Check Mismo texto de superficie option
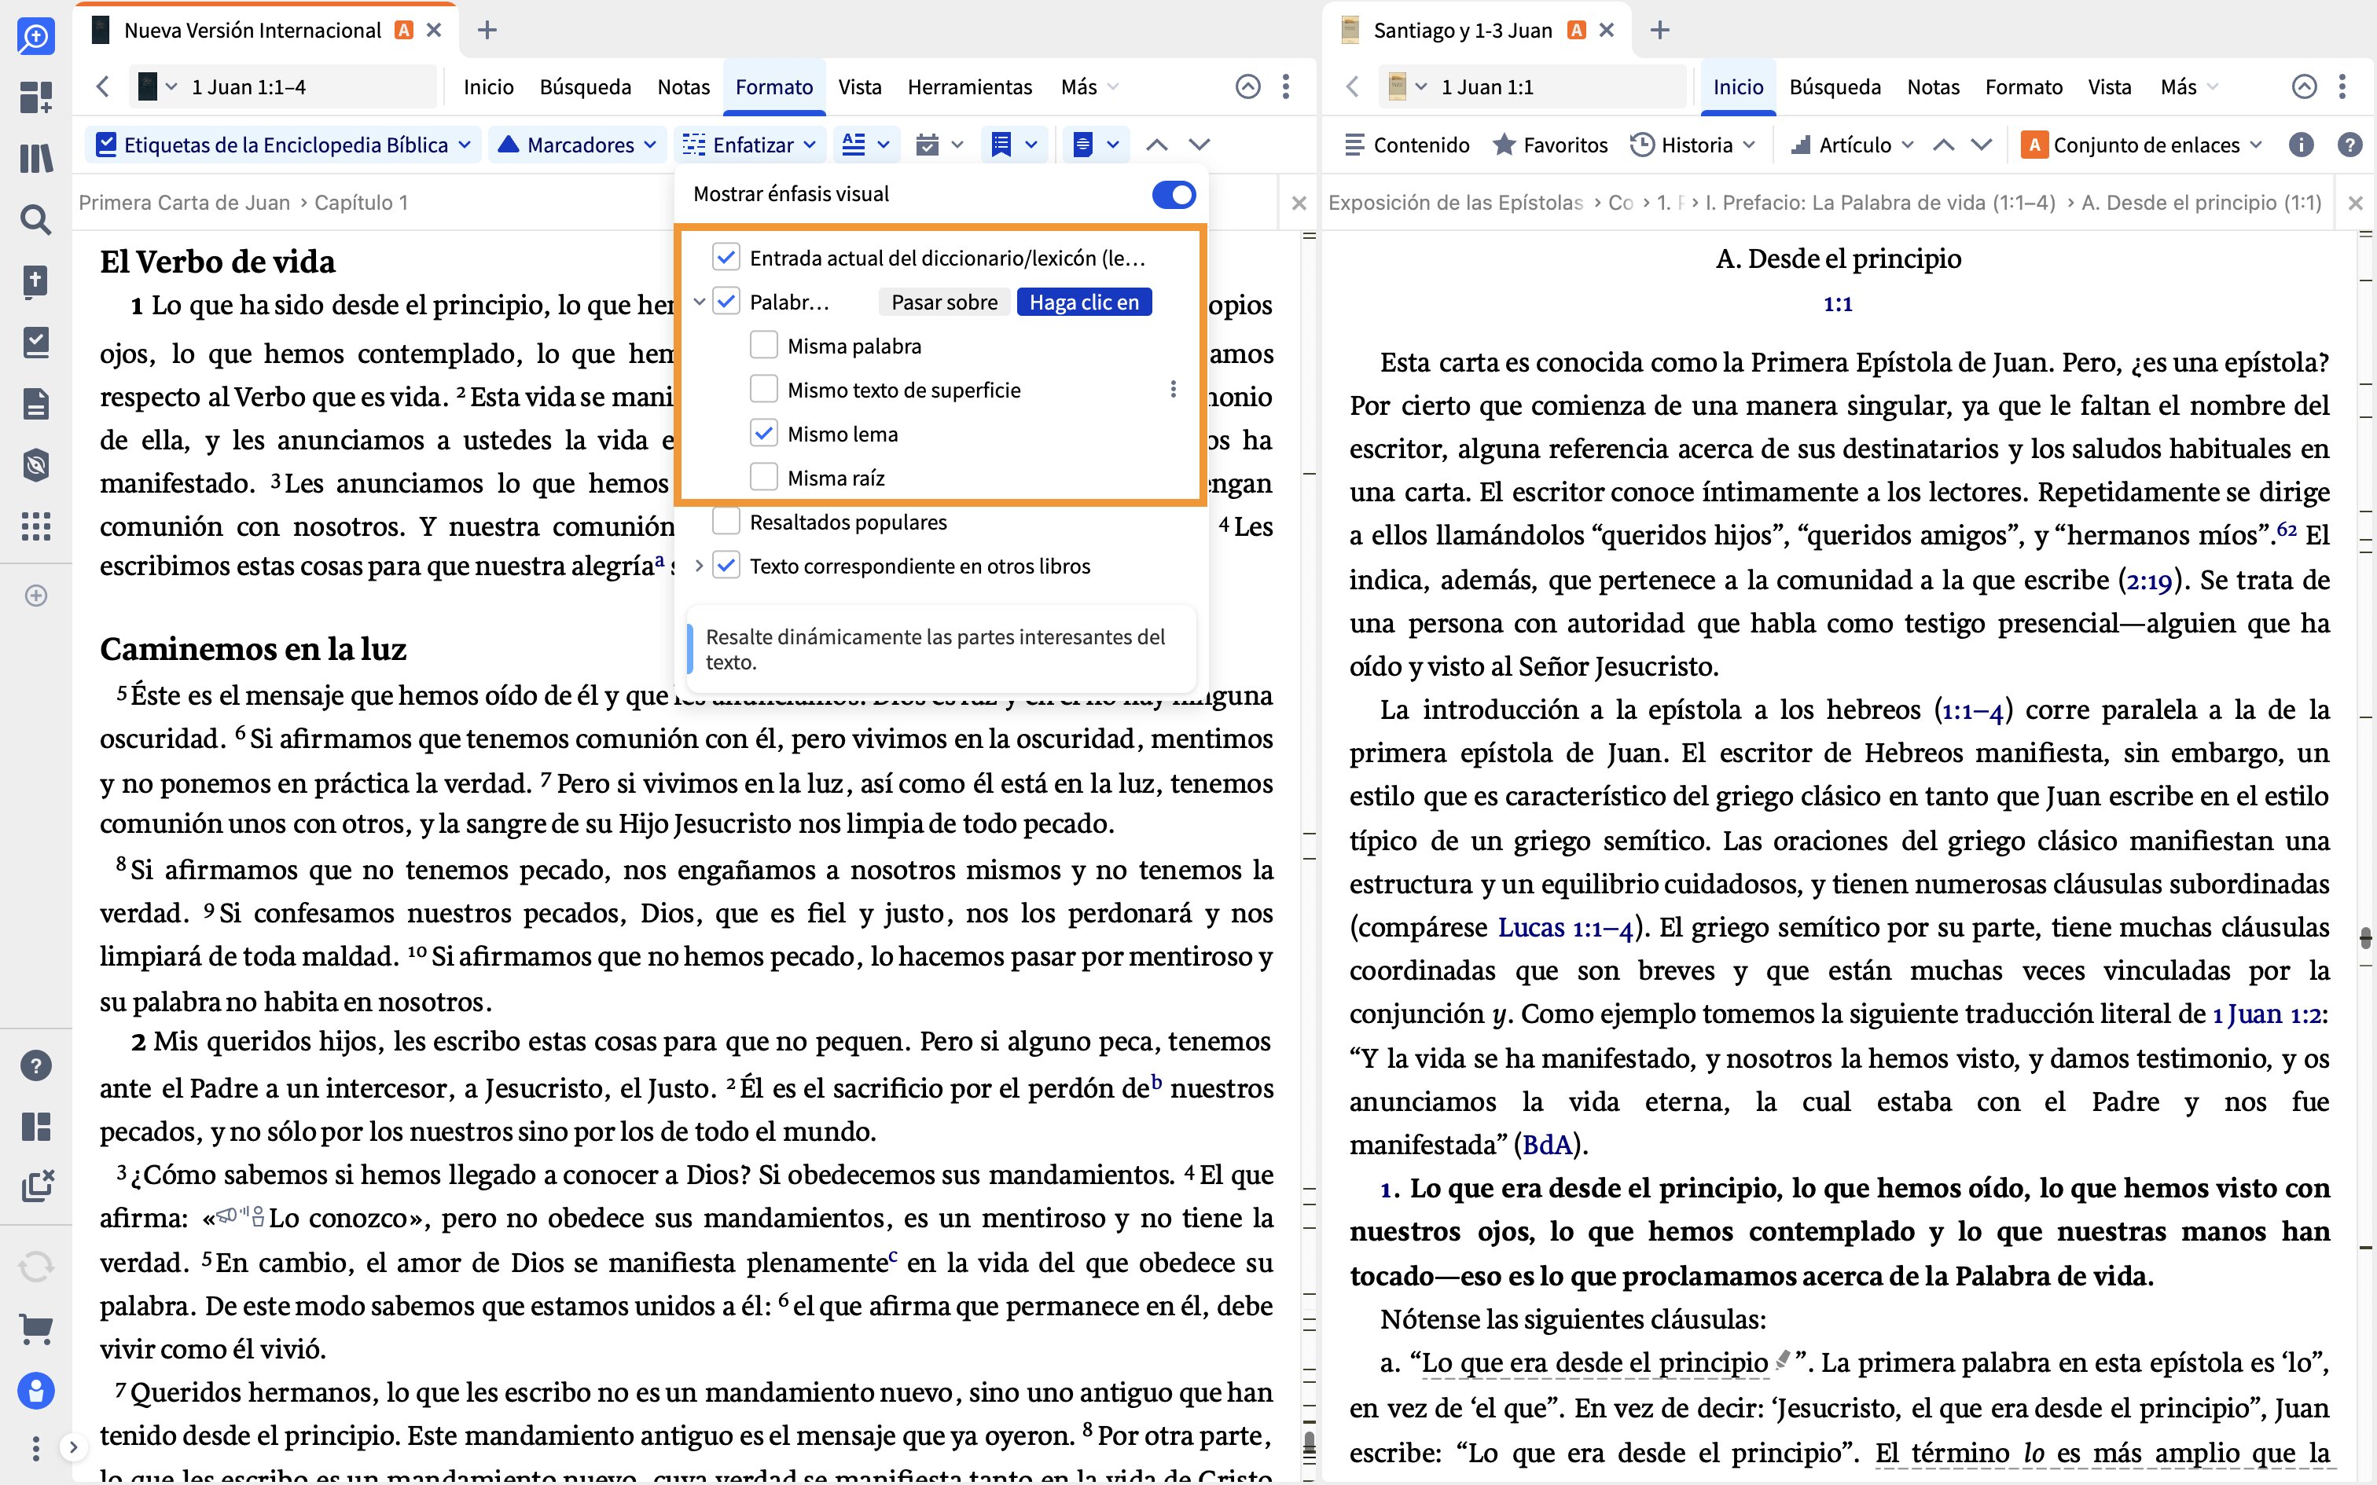This screenshot has width=2377, height=1485. (764, 390)
